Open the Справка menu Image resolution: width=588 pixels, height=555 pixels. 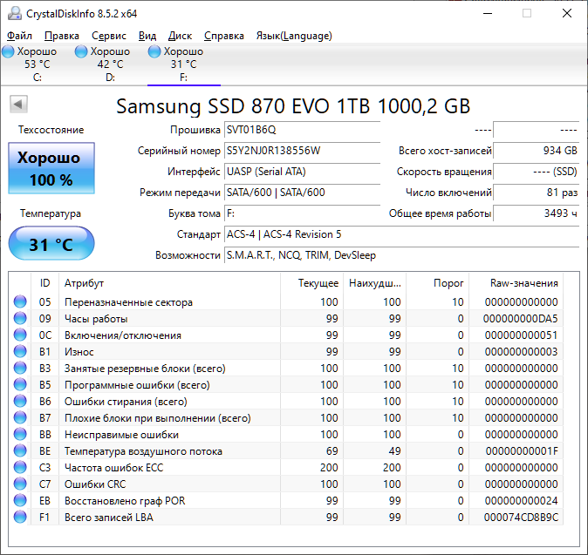point(224,36)
